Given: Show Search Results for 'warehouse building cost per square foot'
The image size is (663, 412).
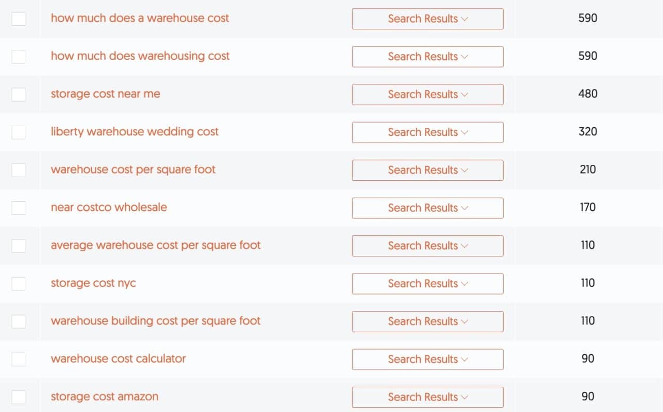Looking at the screenshot, I should [427, 321].
